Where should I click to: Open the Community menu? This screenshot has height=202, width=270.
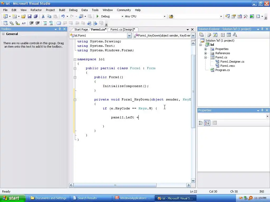(x=124, y=10)
